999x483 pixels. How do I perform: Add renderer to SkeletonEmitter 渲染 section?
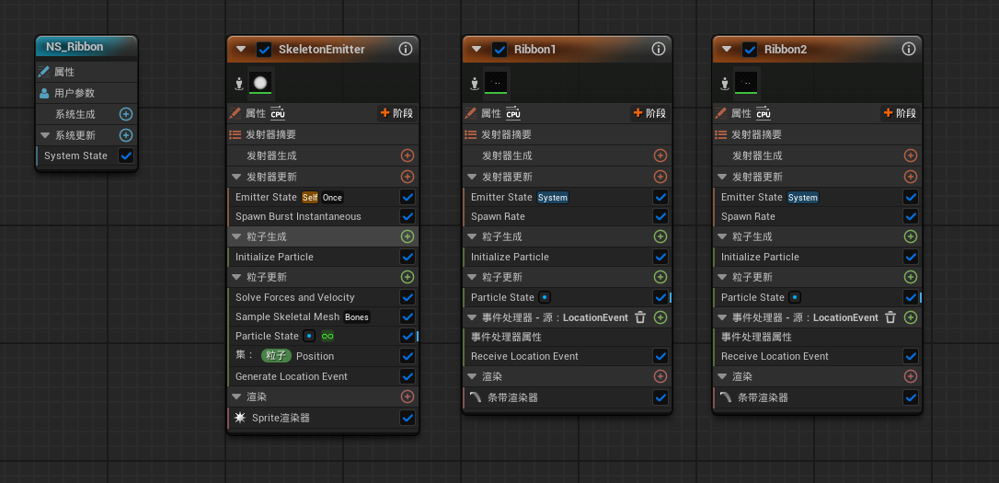point(408,397)
